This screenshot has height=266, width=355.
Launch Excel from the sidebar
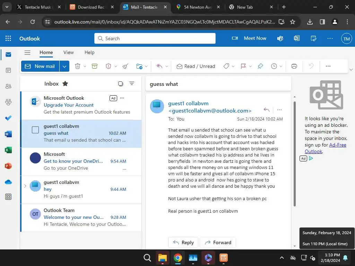pos(8,150)
